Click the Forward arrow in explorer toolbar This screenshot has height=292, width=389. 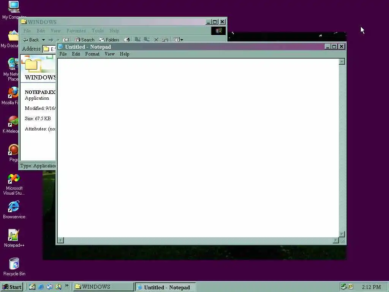click(x=51, y=40)
